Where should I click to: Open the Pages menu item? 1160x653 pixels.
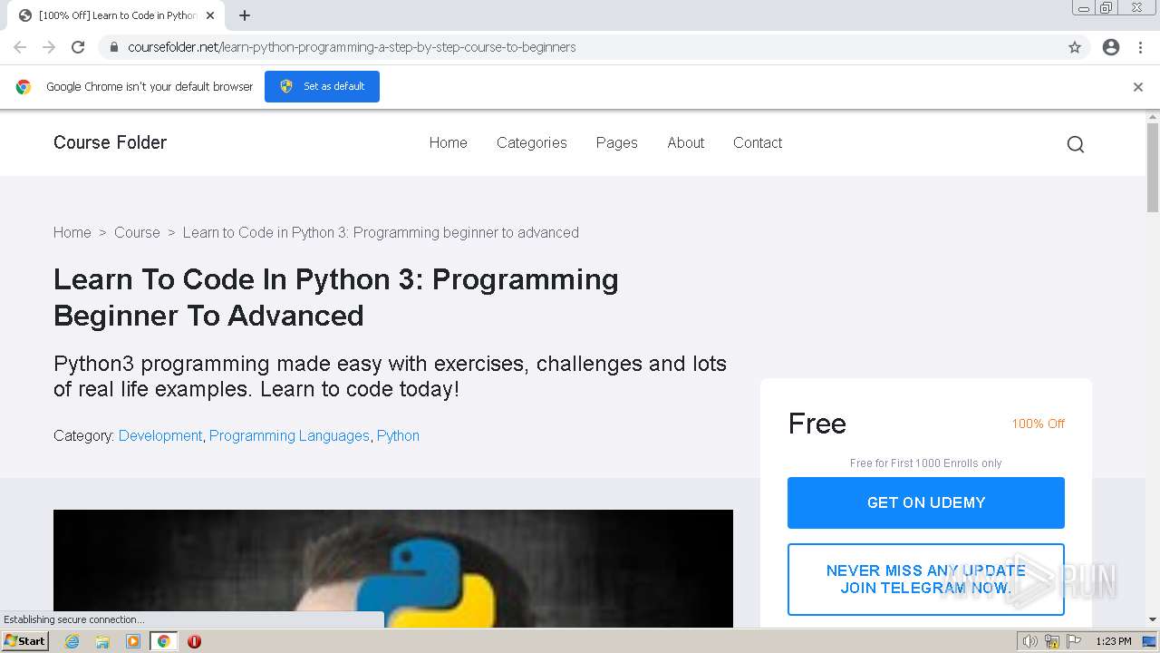point(617,142)
